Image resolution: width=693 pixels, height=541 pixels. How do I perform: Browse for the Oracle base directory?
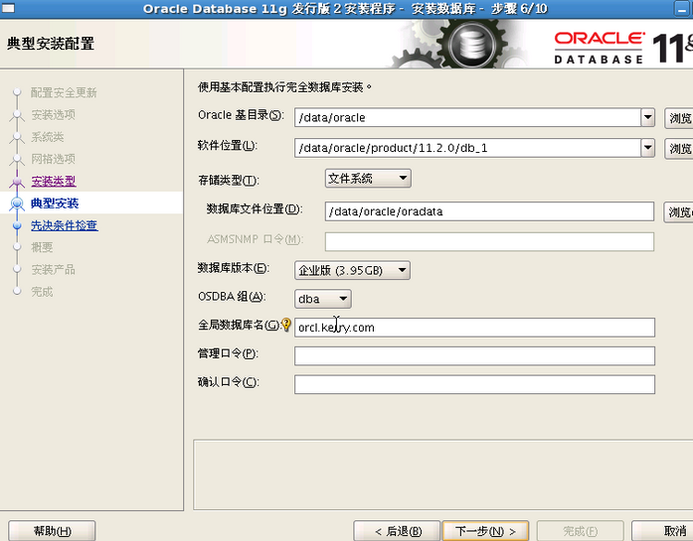click(679, 118)
